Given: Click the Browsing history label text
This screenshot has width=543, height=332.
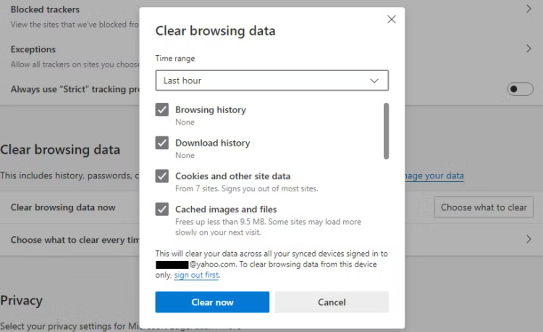Looking at the screenshot, I should 211,110.
